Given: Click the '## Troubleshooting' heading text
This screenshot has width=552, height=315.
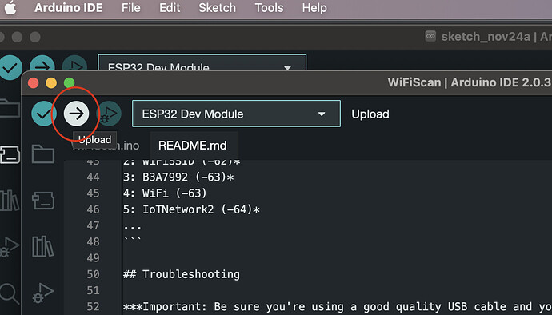Looking at the screenshot, I should coord(182,274).
